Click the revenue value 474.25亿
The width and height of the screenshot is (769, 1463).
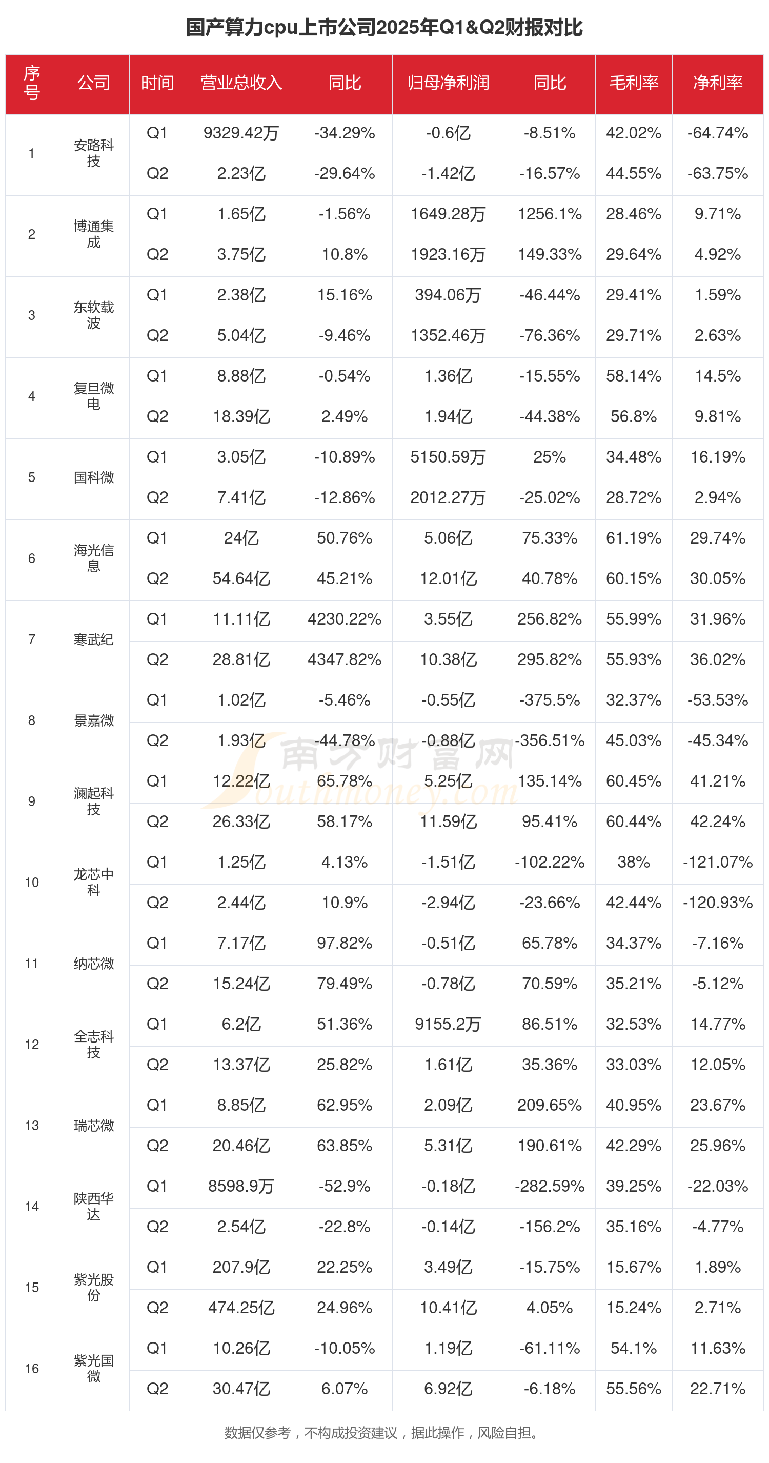coord(241,1308)
